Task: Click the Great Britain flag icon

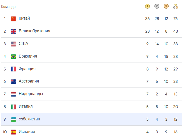Action: tap(13, 31)
